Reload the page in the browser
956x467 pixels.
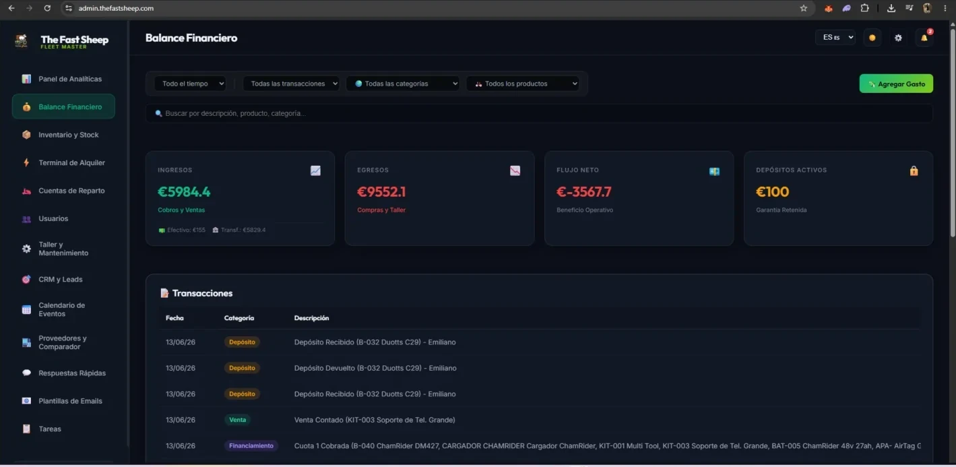click(x=47, y=8)
